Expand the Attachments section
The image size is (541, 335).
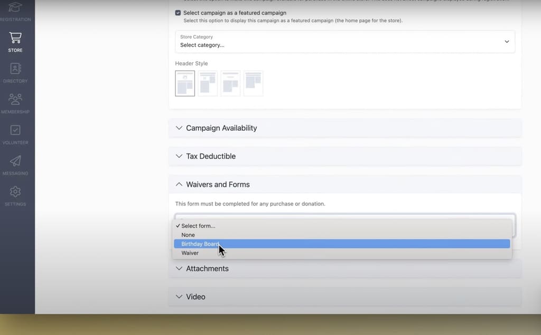pos(345,269)
